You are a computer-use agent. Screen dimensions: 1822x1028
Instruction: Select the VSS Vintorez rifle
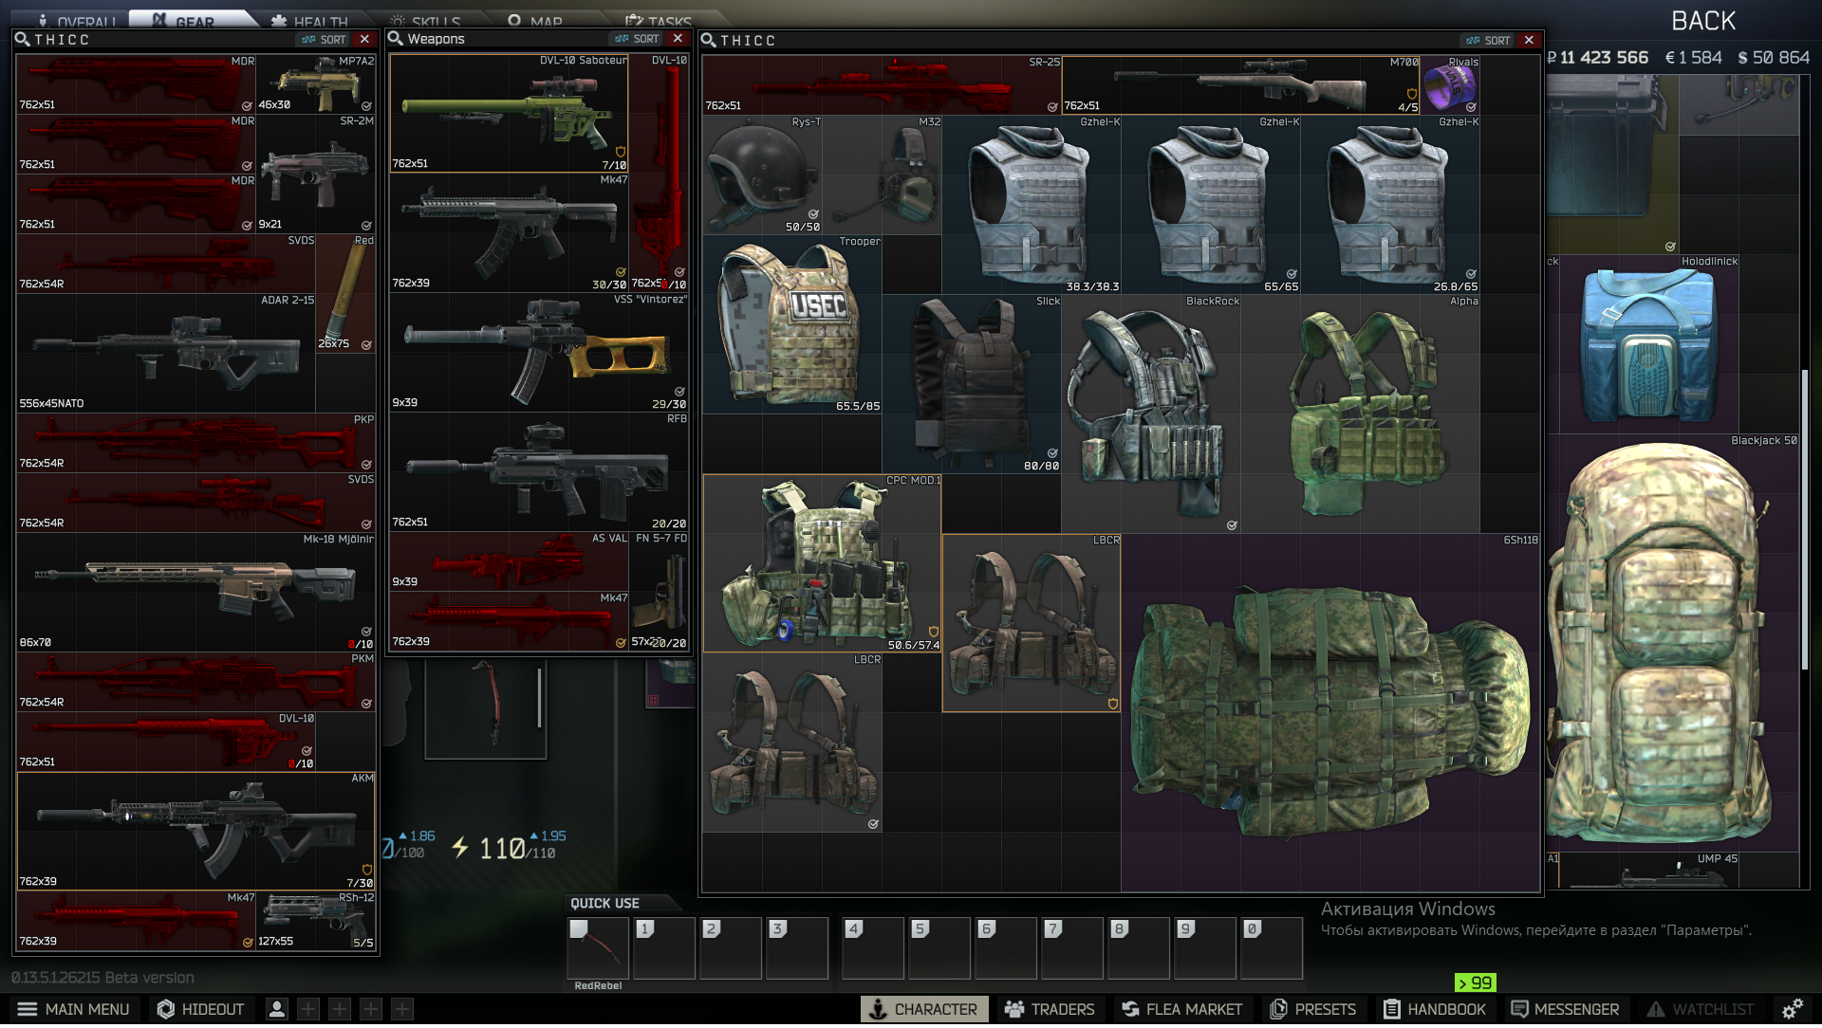click(x=539, y=352)
